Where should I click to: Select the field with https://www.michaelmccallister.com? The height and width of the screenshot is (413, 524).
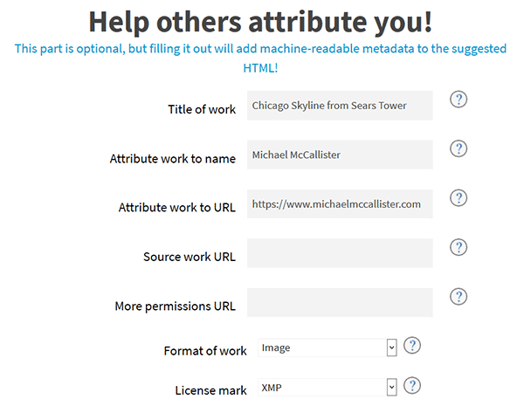[x=340, y=204]
